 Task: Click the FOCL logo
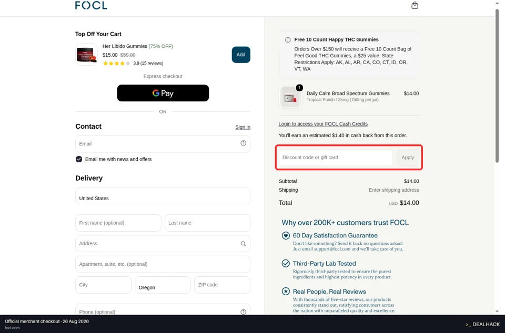coord(91,5)
